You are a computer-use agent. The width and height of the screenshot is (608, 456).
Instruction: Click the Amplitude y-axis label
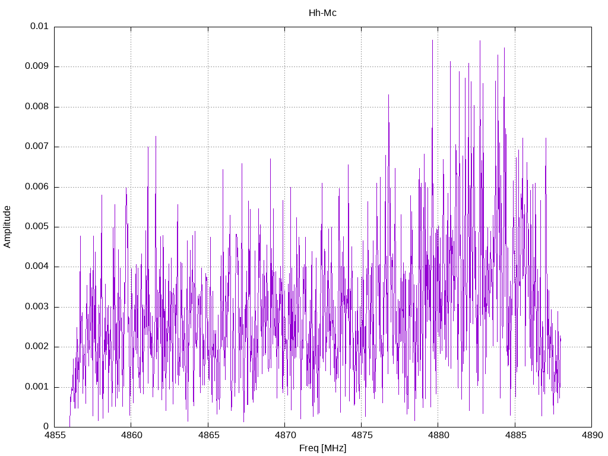(7, 227)
